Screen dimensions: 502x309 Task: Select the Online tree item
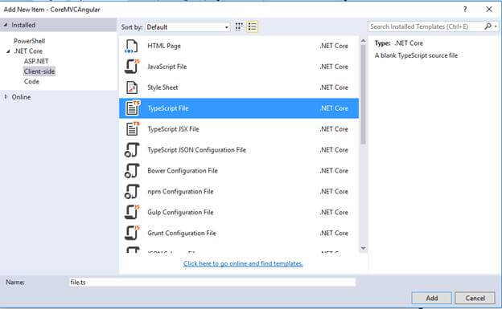point(21,97)
